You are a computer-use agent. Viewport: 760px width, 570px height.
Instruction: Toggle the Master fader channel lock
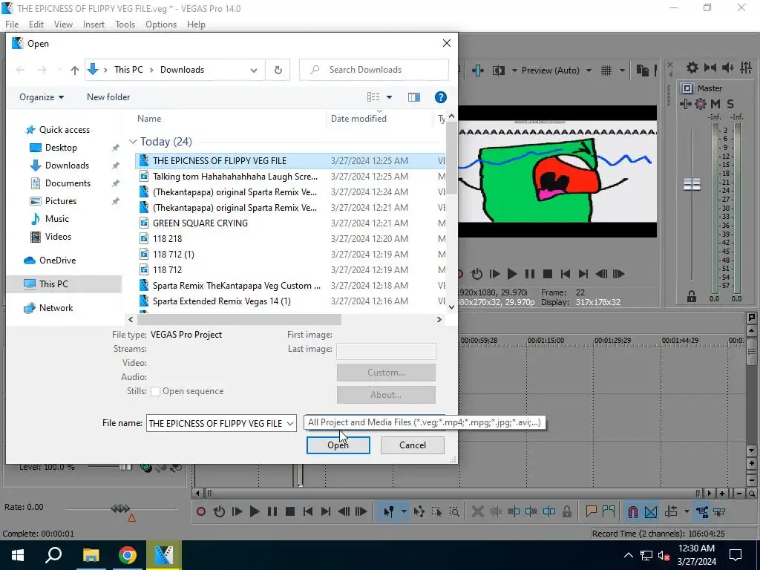[x=692, y=297]
